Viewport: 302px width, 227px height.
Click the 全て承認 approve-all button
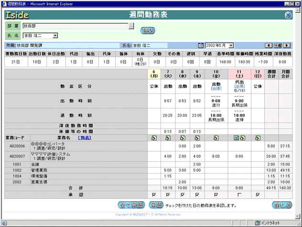point(131,205)
